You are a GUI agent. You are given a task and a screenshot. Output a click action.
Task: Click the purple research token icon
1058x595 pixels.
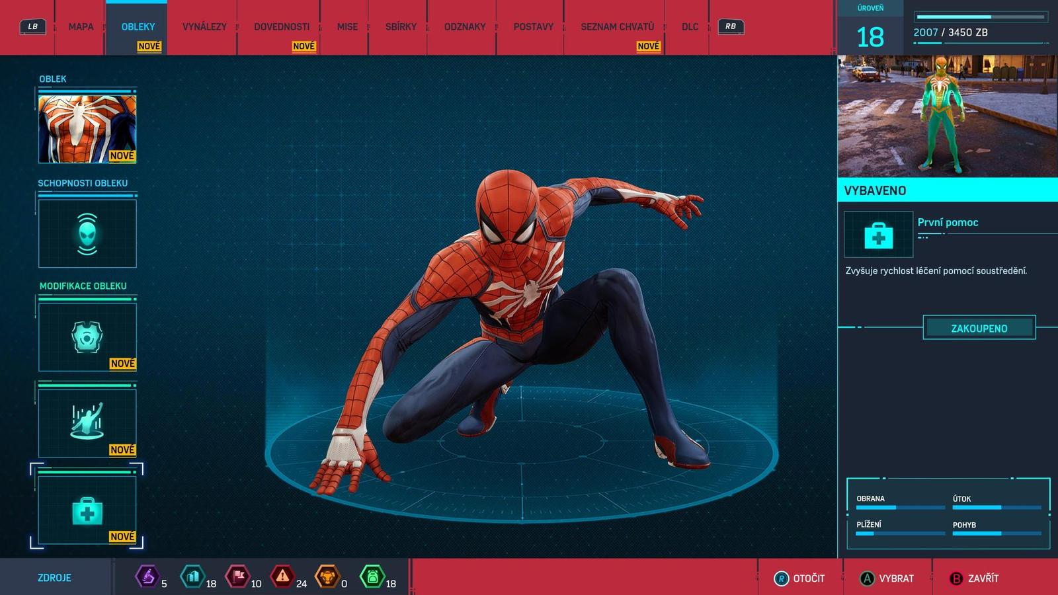pos(147,577)
